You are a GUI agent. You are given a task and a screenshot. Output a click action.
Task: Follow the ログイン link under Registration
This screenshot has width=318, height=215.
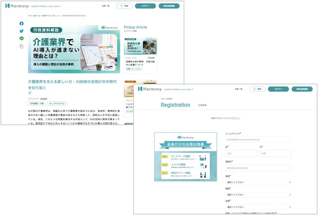(x=236, y=118)
